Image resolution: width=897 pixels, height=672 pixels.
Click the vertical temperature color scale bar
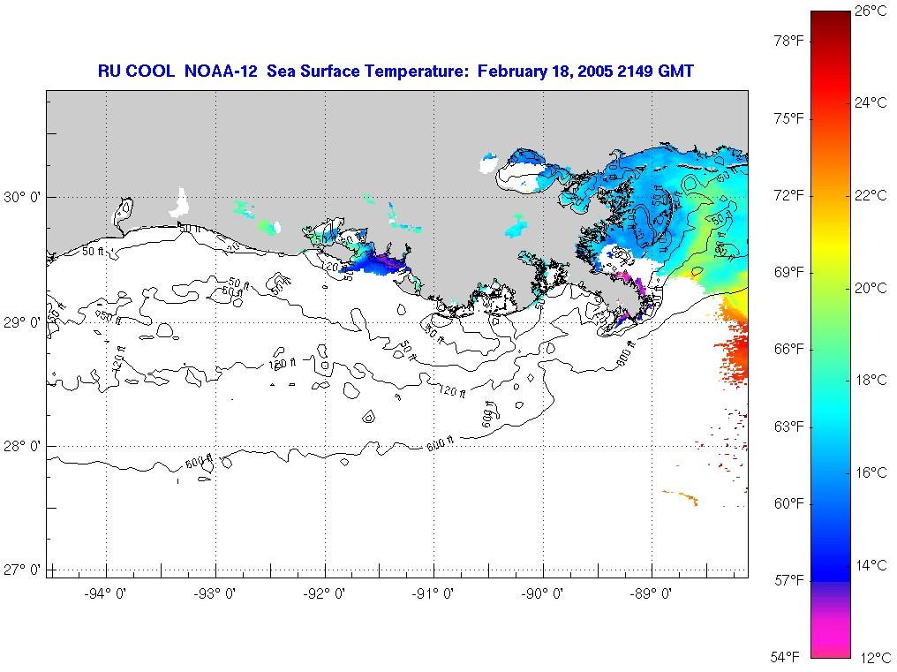coord(831,335)
